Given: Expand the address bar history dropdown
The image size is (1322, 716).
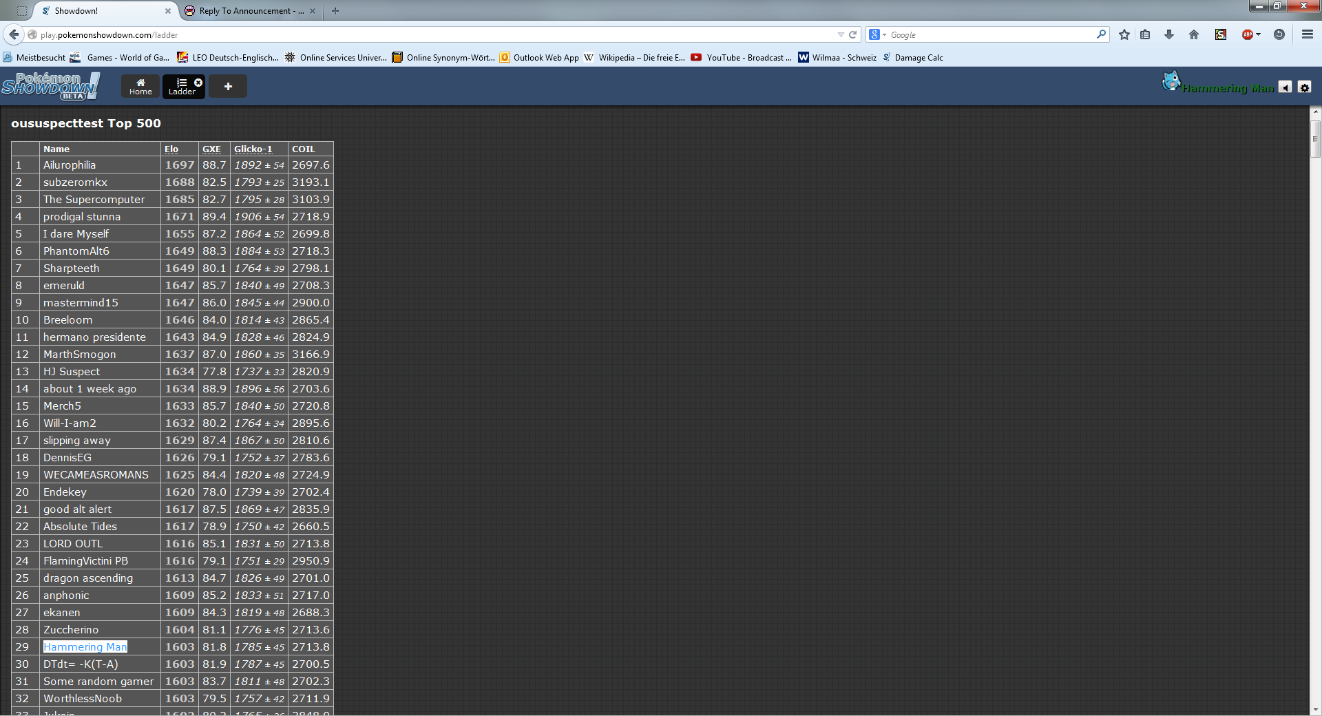Looking at the screenshot, I should click(x=841, y=34).
